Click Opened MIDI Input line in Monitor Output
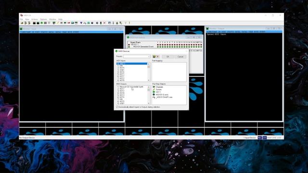Image resolution: width=308 pixels, height=173 pixels. point(216,34)
